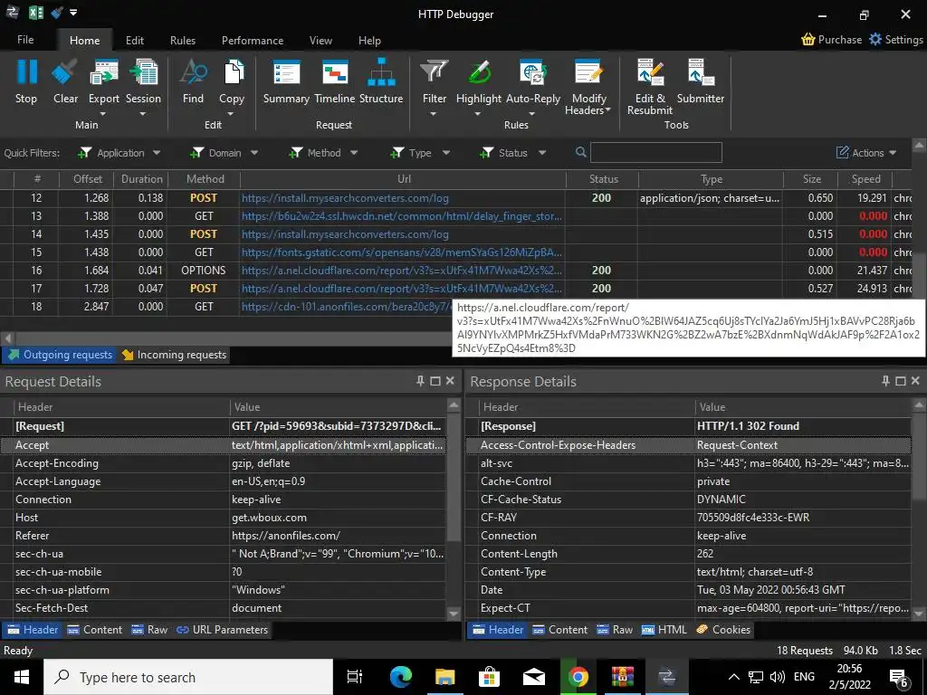Open quick access toolbar customize arrow
This screenshot has height=695, width=927.
(x=73, y=13)
